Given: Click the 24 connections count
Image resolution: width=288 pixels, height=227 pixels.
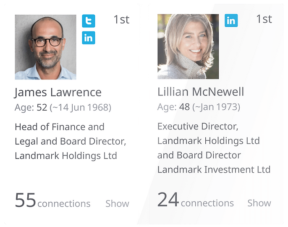Looking at the screenshot, I should coord(168,200).
